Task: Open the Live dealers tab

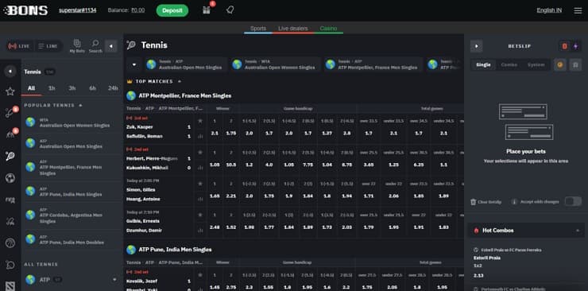Action: pyautogui.click(x=293, y=29)
